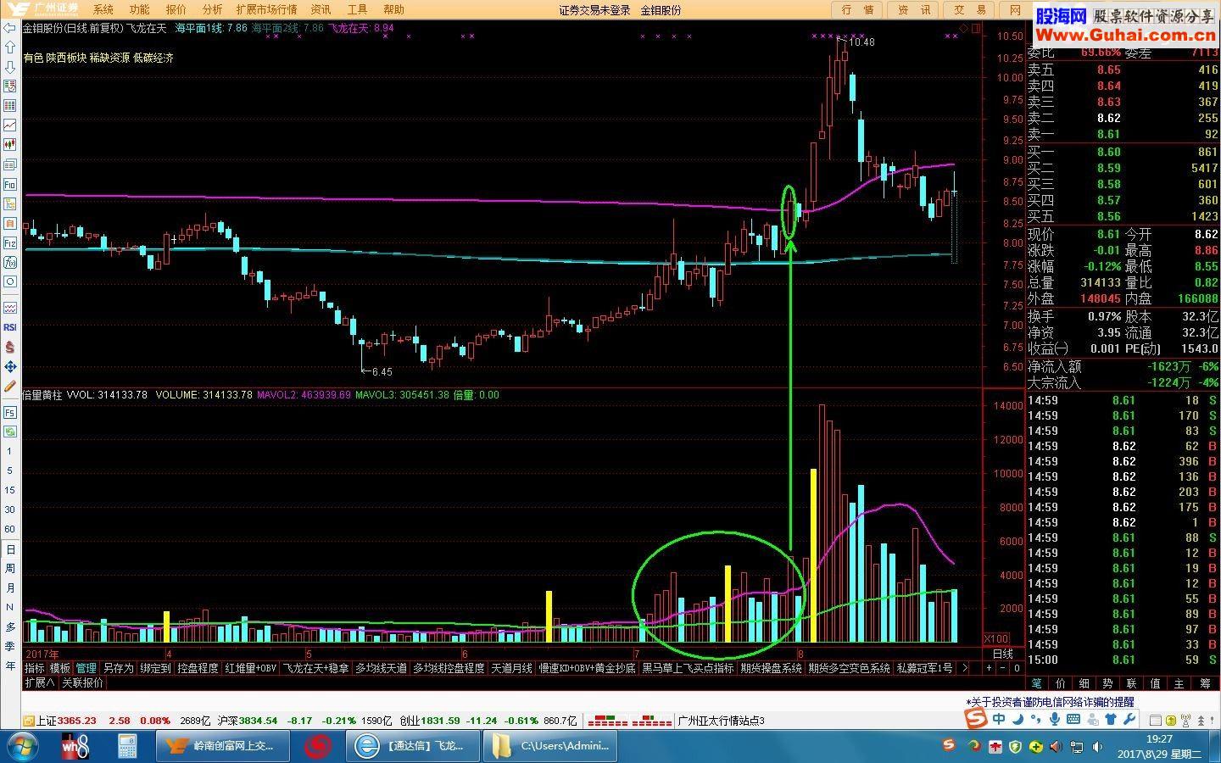Click the up arrow icon in left sidebar
This screenshot has width=1221, height=763.
coord(10,47)
